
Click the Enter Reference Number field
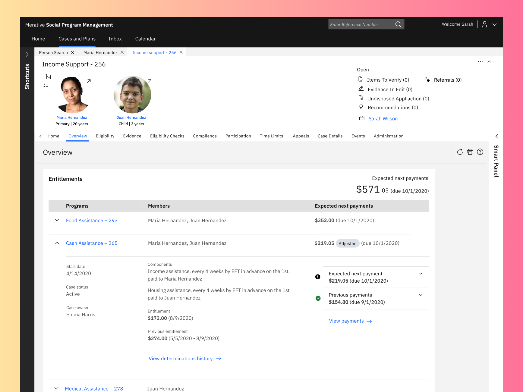point(361,24)
